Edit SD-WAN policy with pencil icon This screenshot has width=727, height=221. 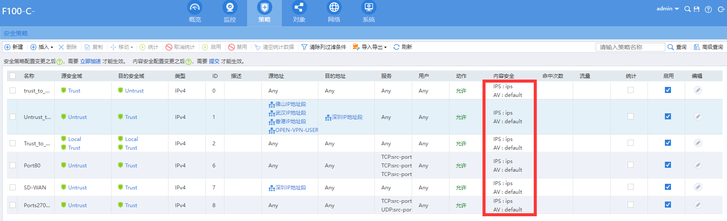[698, 187]
